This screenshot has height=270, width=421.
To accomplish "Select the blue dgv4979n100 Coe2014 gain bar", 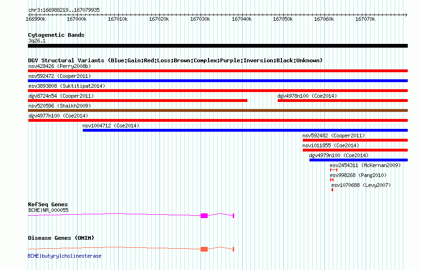I will click(359, 160).
